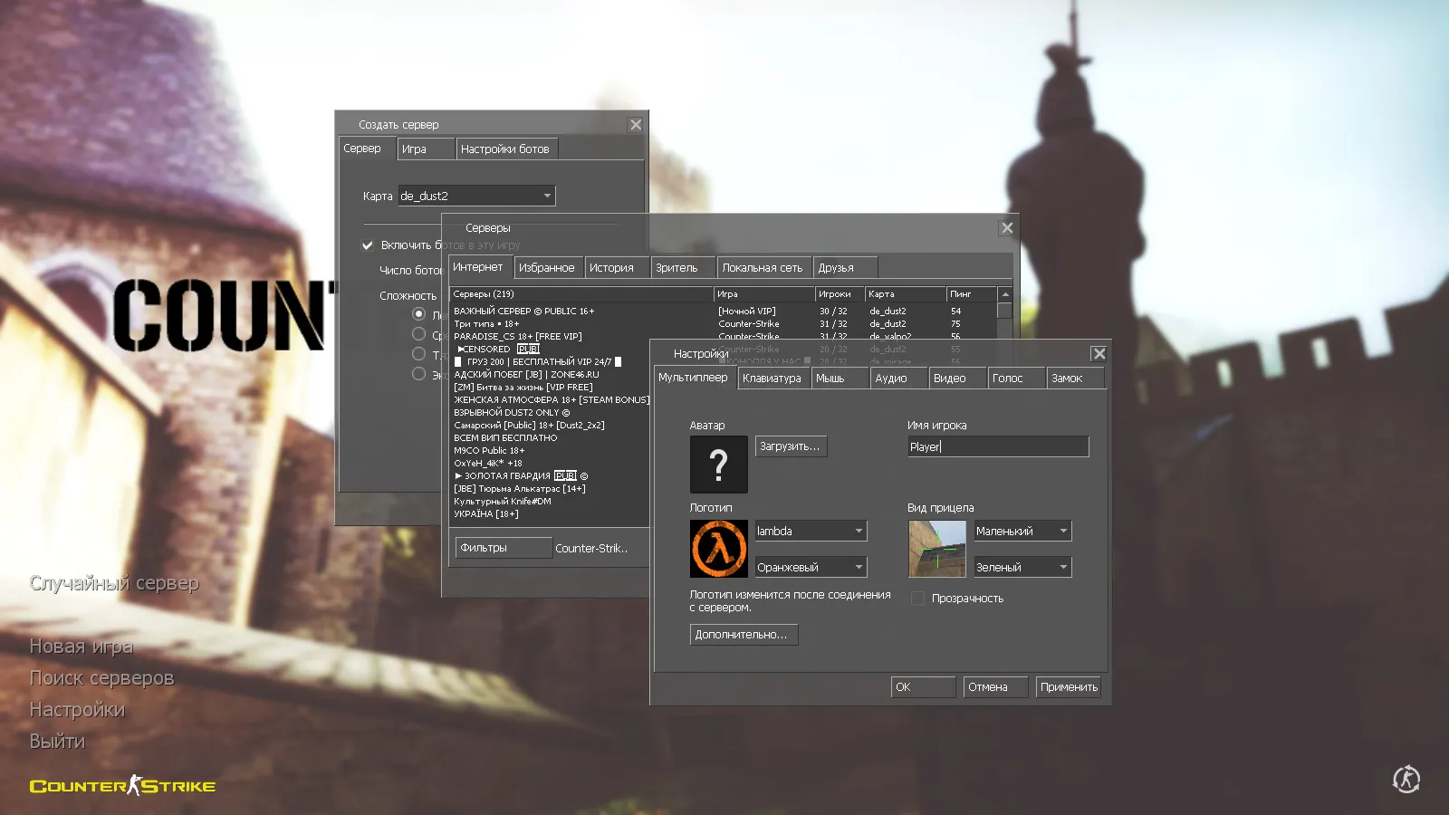
Task: Enable the Прозрачность checkbox
Action: pos(917,598)
